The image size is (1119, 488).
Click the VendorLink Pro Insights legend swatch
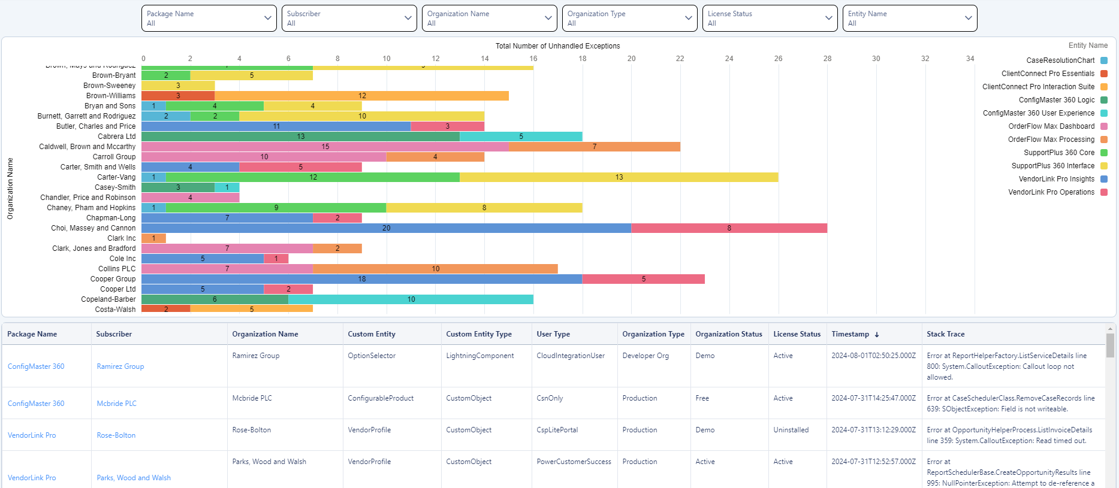click(1104, 179)
